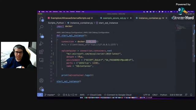Click the commented #cli = Client line
Image resolution: width=196 pixels, height=110 pixels.
tap(90, 45)
